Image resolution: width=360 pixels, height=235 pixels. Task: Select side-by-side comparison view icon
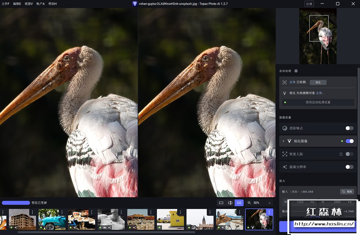pyautogui.click(x=239, y=203)
